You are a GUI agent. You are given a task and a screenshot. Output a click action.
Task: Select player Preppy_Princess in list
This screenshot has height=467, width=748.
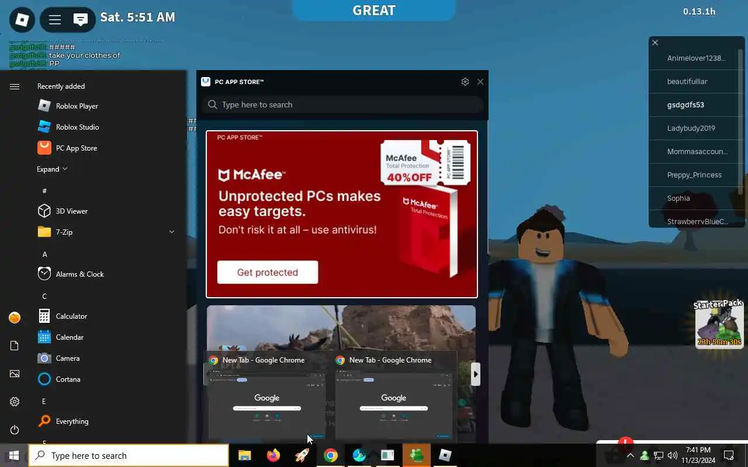tap(693, 175)
